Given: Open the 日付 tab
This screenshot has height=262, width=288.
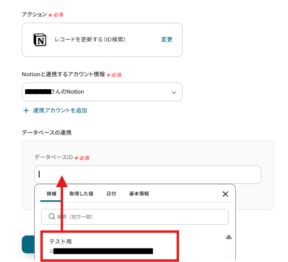Looking at the screenshot, I should (x=111, y=193).
